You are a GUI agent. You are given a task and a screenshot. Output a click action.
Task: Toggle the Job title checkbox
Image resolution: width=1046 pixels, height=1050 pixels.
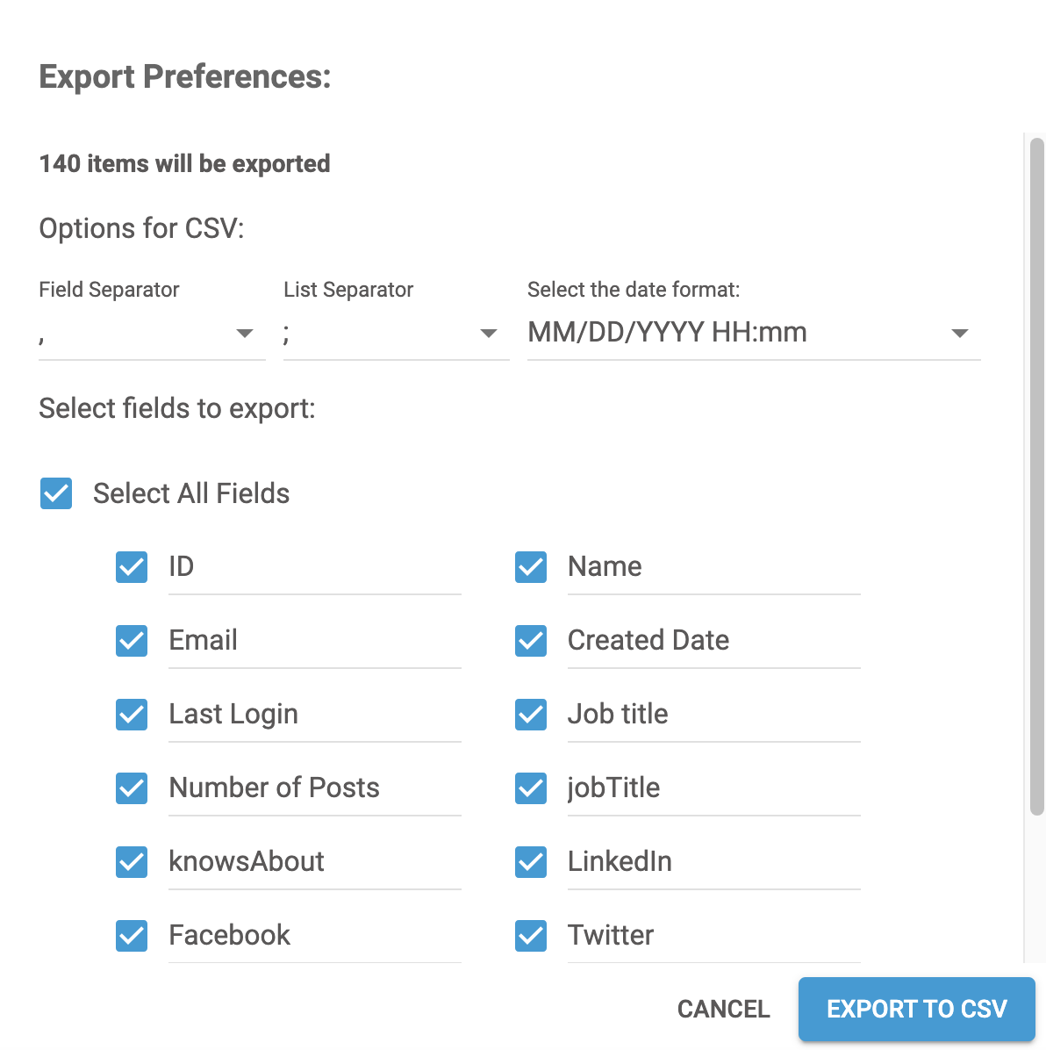coord(531,715)
